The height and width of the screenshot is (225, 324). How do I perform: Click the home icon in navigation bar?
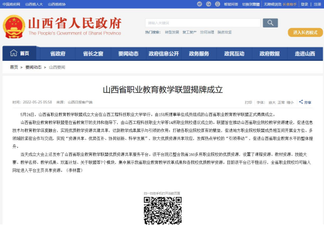pyautogui.click(x=13, y=53)
